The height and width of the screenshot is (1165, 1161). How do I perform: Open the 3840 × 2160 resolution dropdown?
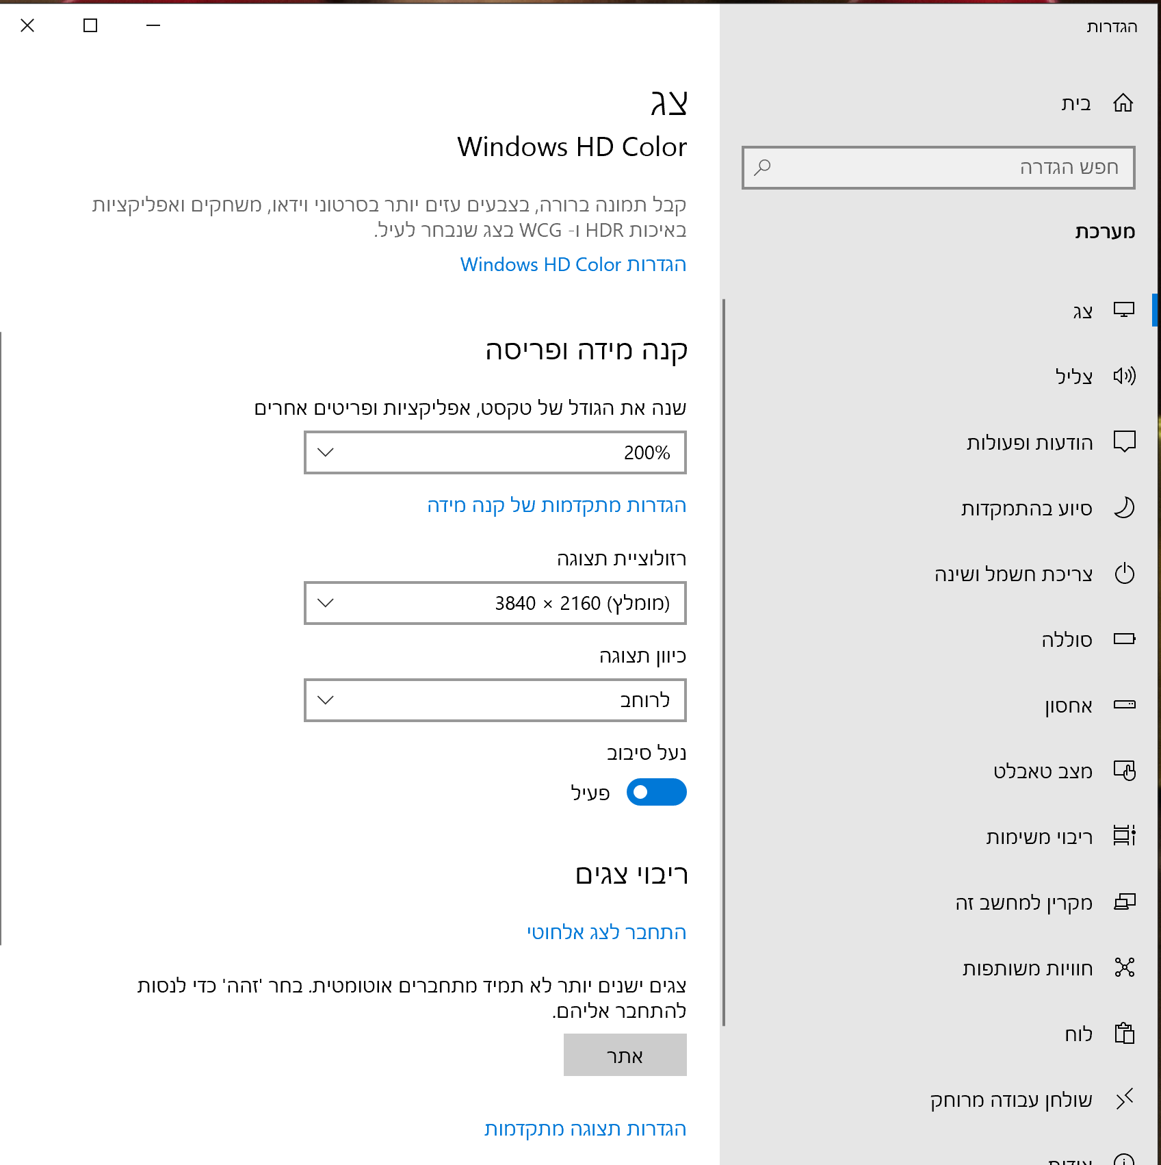[495, 603]
